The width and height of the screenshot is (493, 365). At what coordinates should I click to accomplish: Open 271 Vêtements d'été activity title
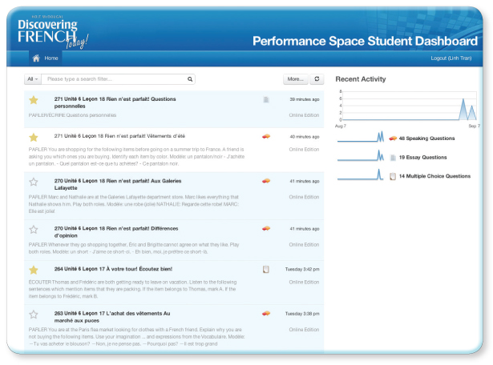pyautogui.click(x=119, y=136)
